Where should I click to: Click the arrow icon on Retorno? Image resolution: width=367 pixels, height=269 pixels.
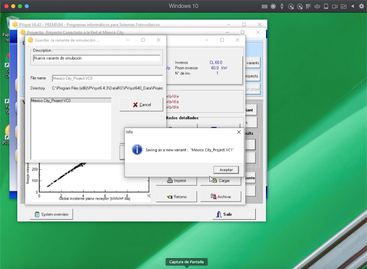(x=170, y=197)
